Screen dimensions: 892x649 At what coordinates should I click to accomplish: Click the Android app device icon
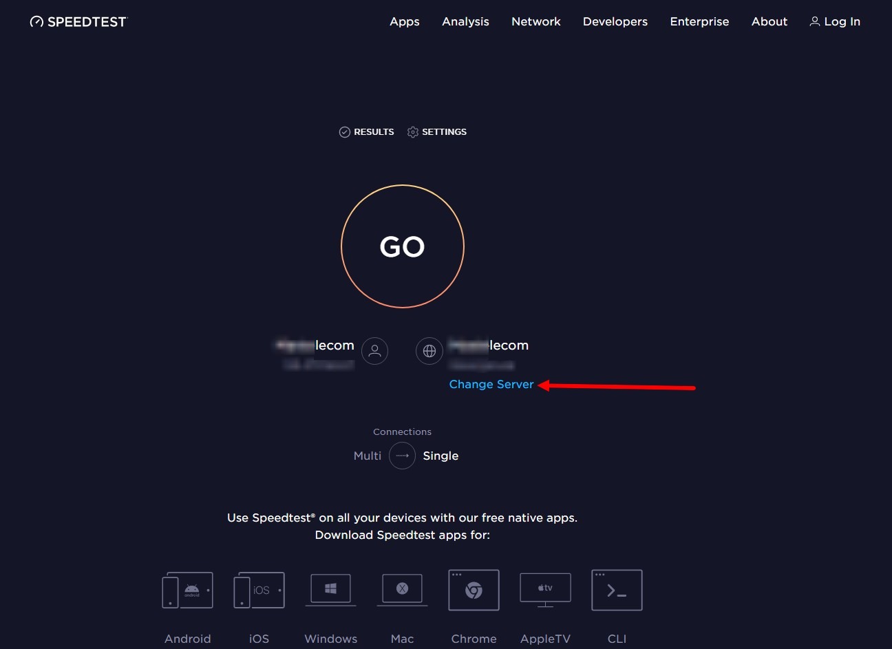coord(187,591)
